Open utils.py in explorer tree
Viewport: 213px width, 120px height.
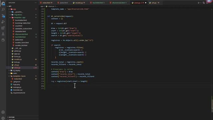click(x=16, y=65)
